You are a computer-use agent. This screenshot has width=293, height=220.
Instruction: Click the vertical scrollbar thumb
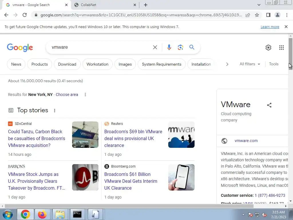(x=290, y=54)
